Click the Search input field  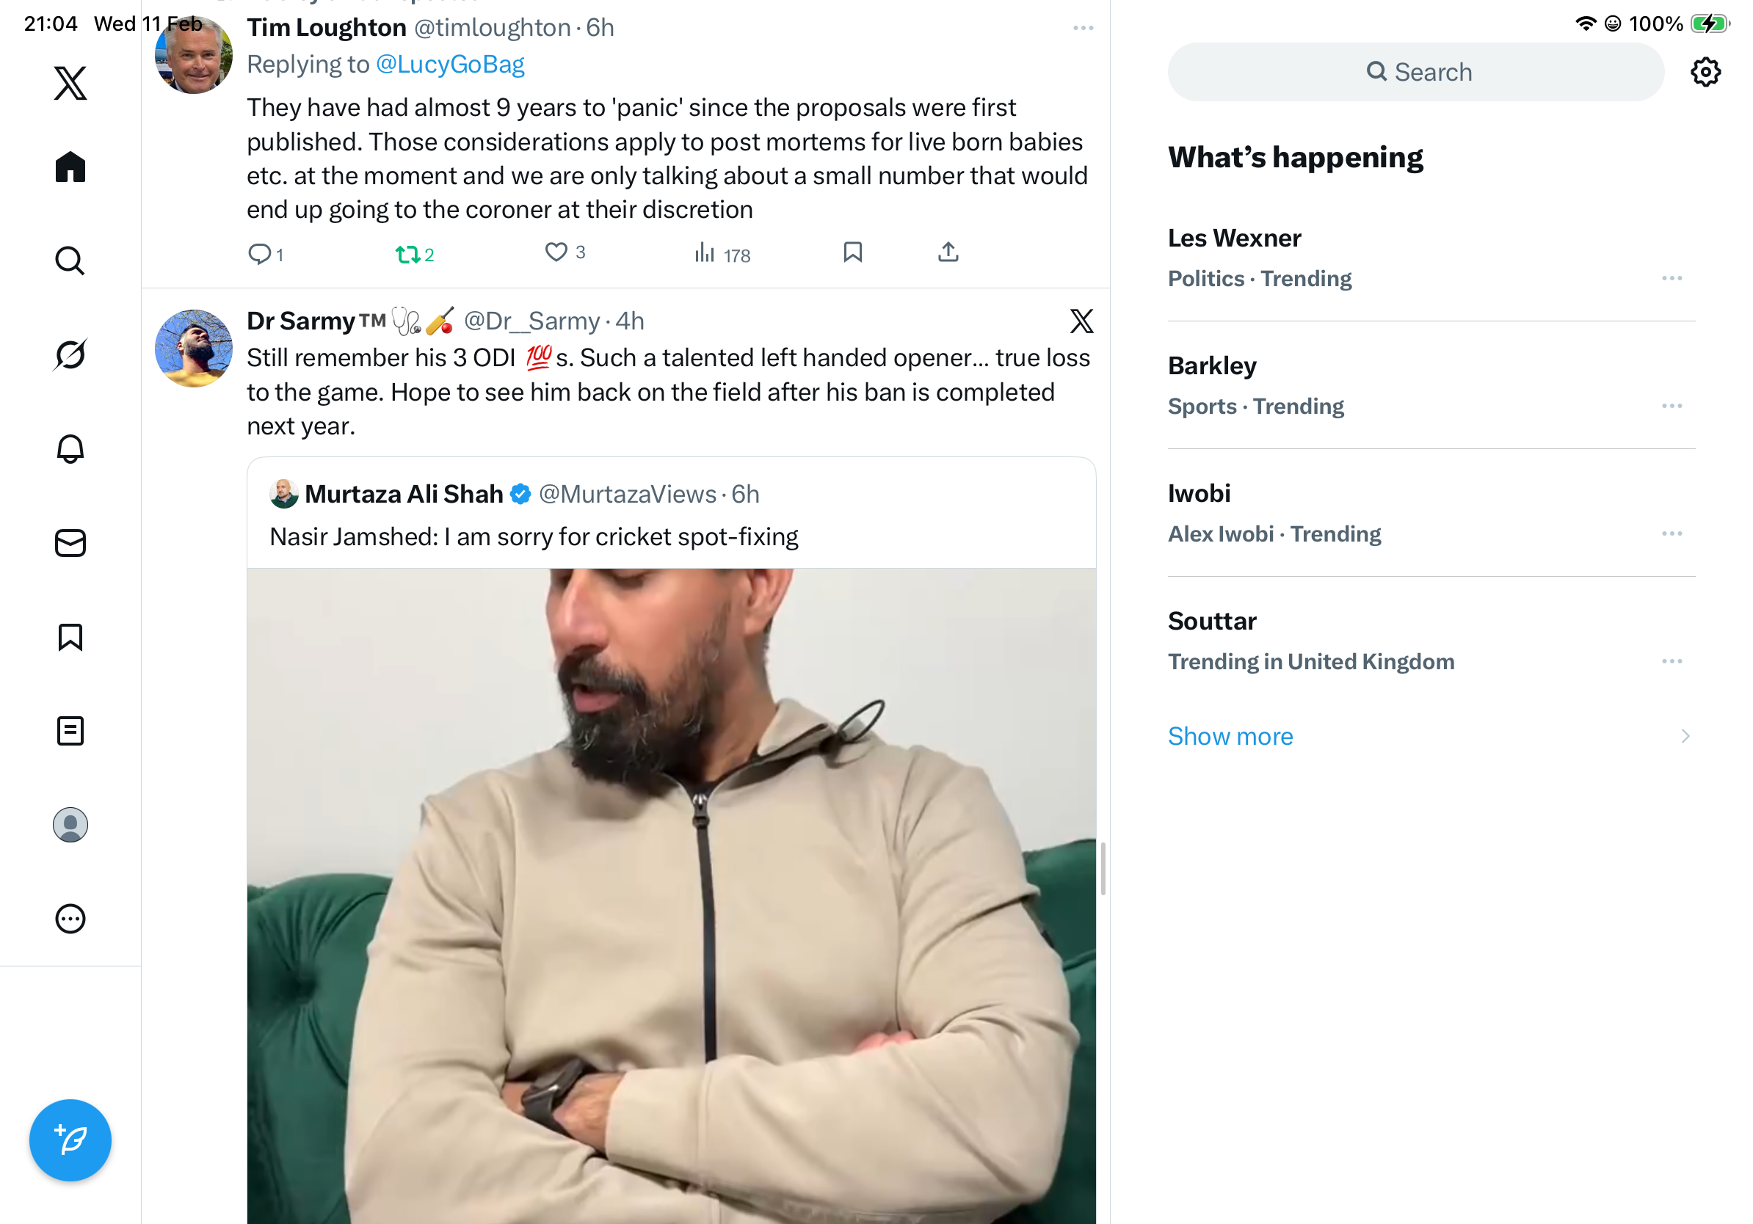[1415, 73]
